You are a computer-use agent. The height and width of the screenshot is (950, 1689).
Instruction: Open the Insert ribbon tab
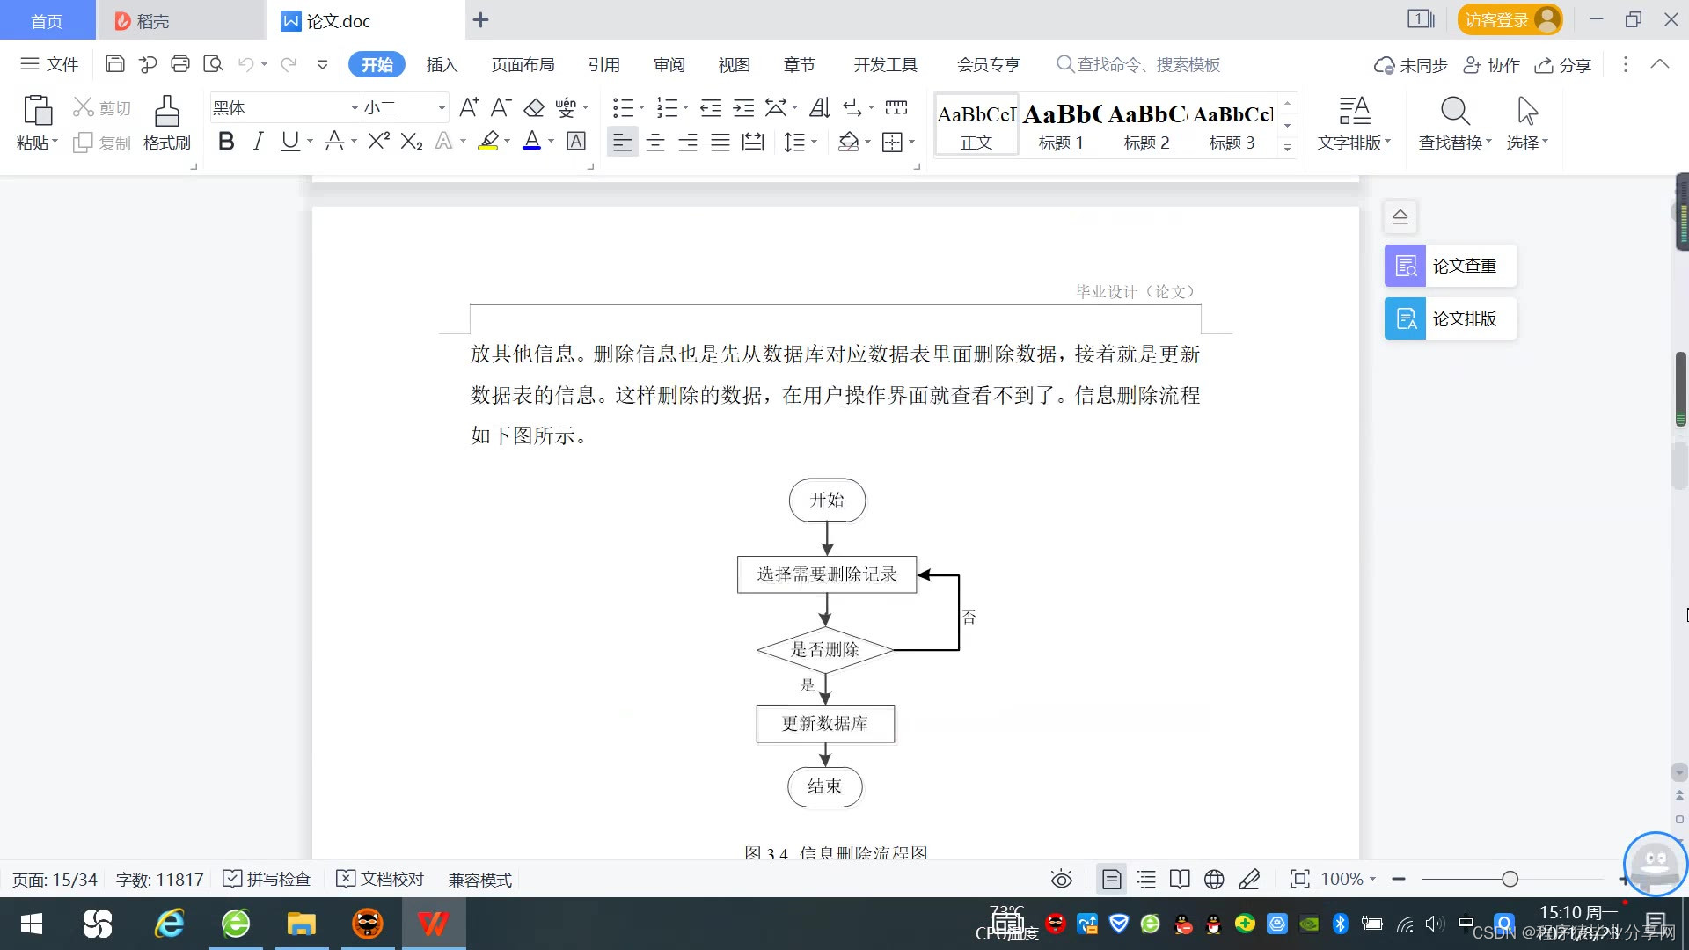pos(442,64)
